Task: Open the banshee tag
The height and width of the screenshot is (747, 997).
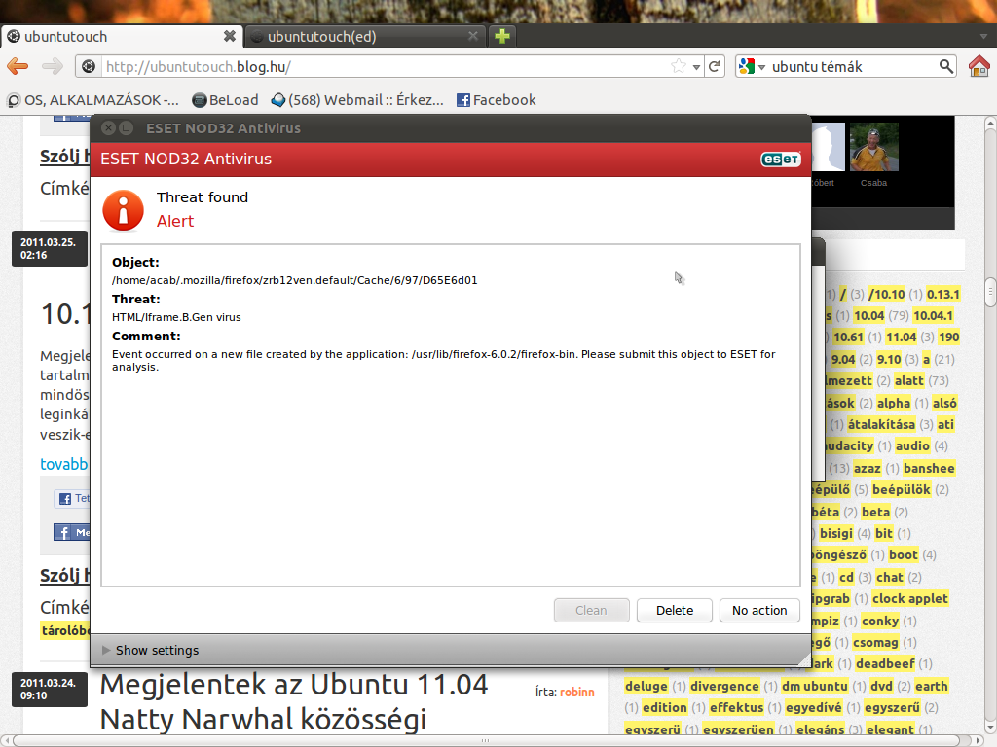Action: pyautogui.click(x=929, y=468)
